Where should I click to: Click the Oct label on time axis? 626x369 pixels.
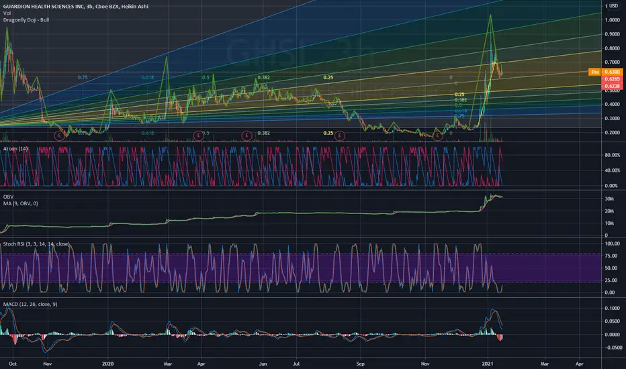point(13,364)
